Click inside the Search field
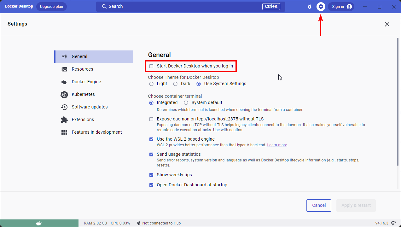401x227 pixels. click(x=189, y=6)
